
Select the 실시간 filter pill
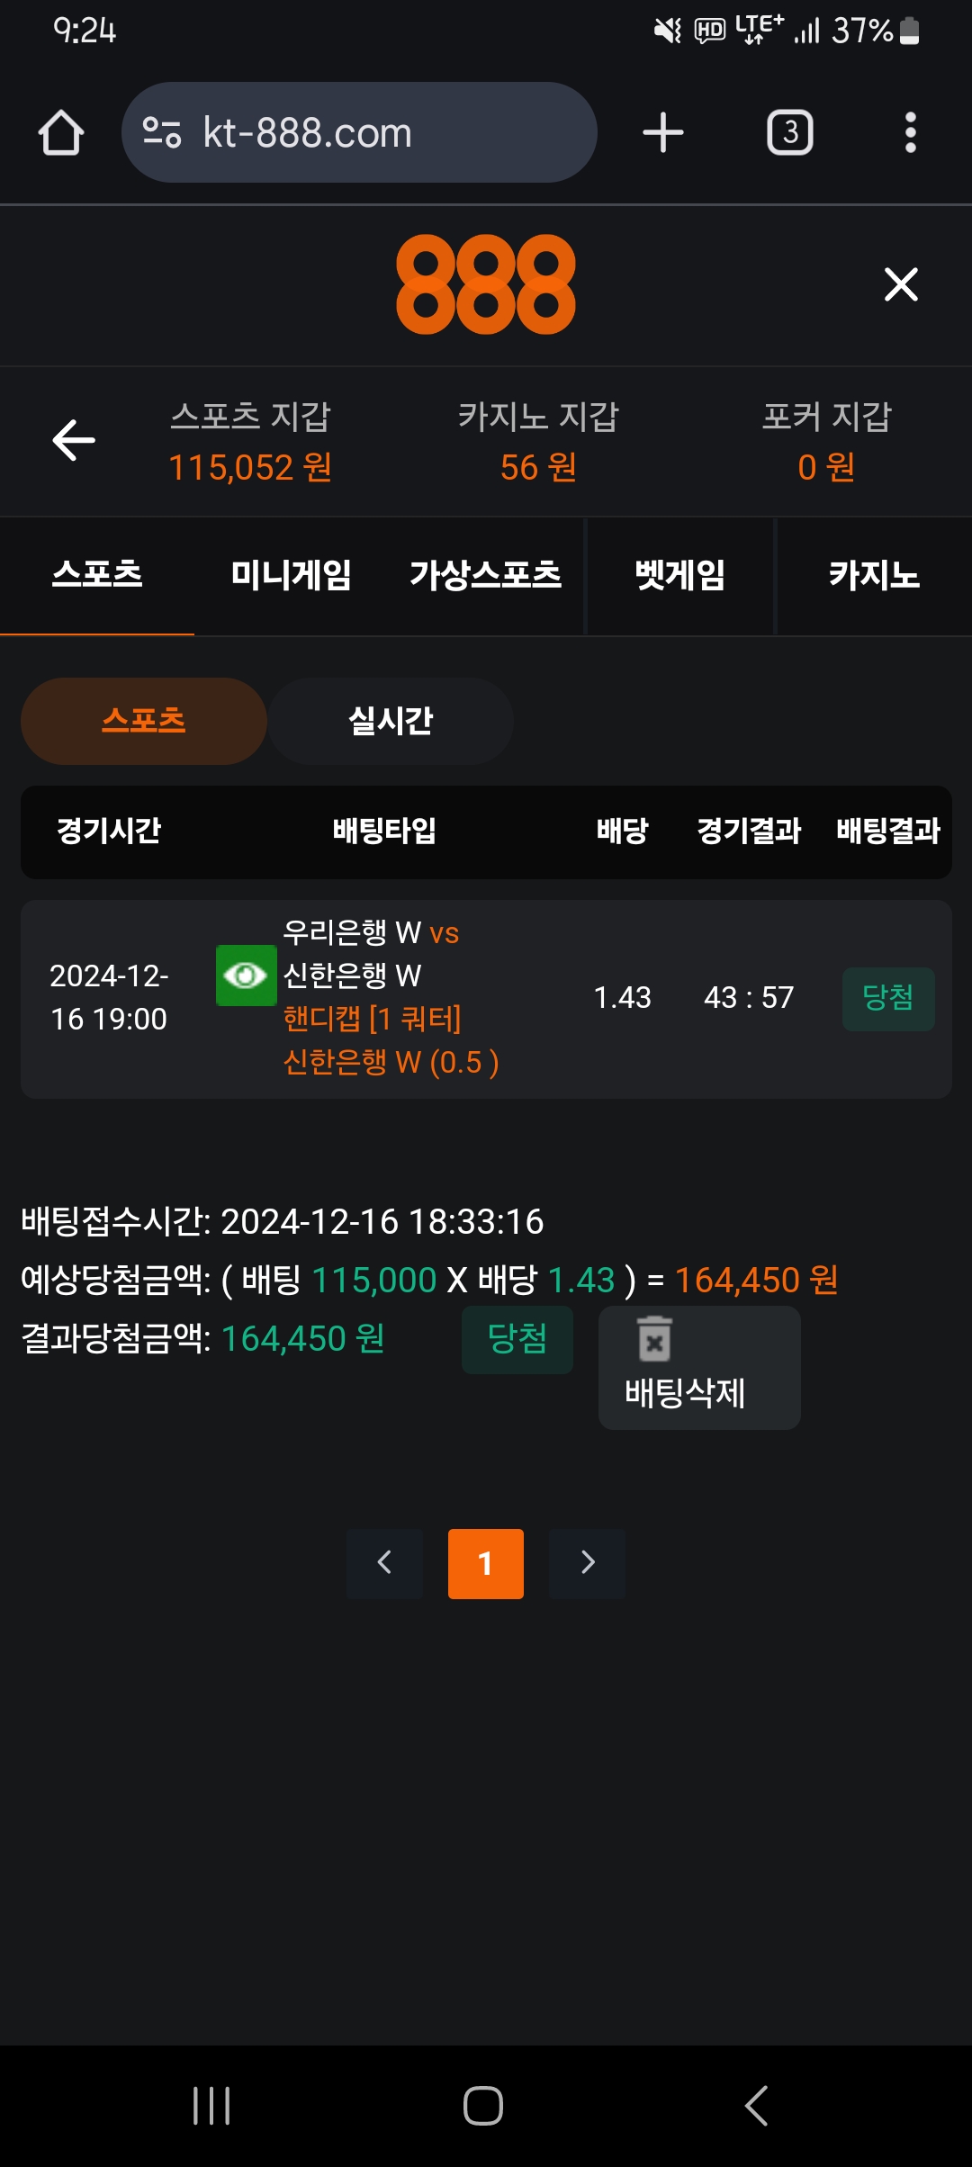pos(391,721)
